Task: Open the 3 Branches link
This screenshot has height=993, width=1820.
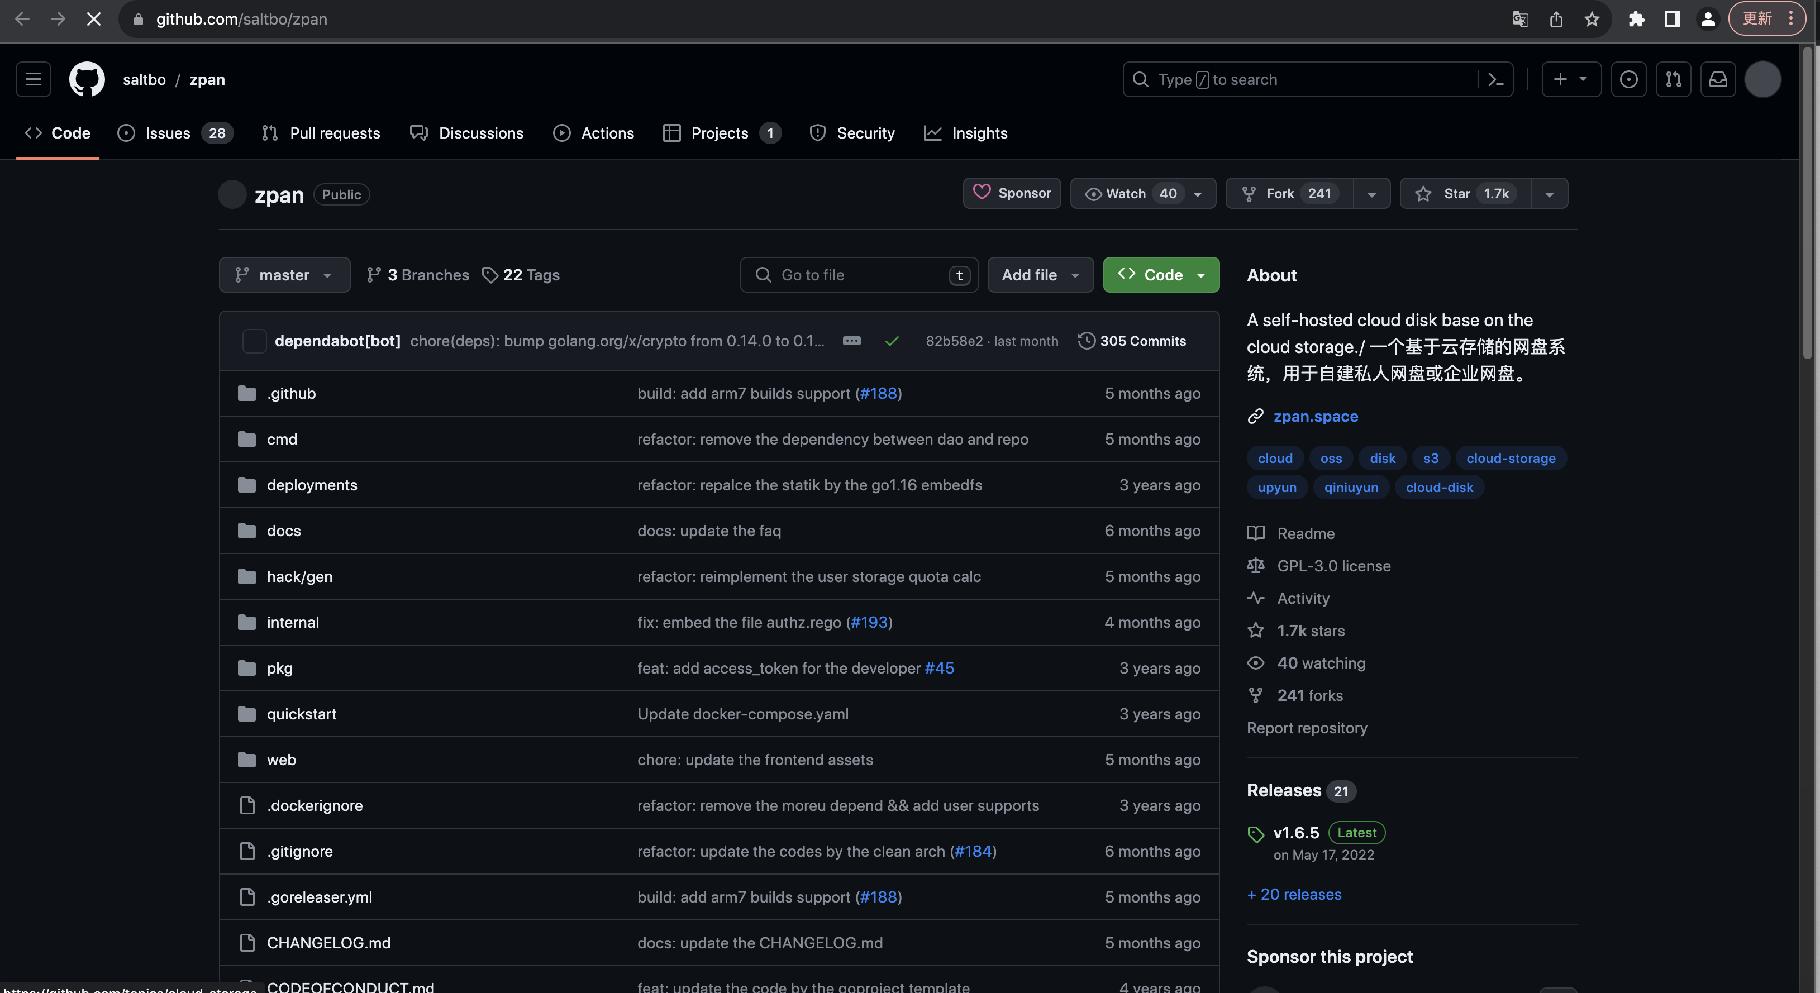Action: coord(417,275)
